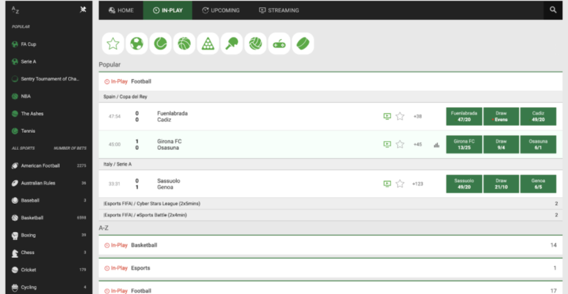
Task: Select the table tennis paddle filter
Action: click(231, 44)
